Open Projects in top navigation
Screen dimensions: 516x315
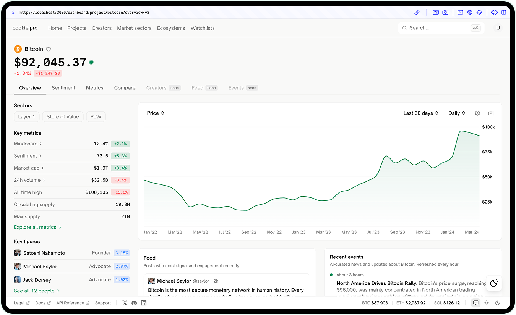pos(77,28)
